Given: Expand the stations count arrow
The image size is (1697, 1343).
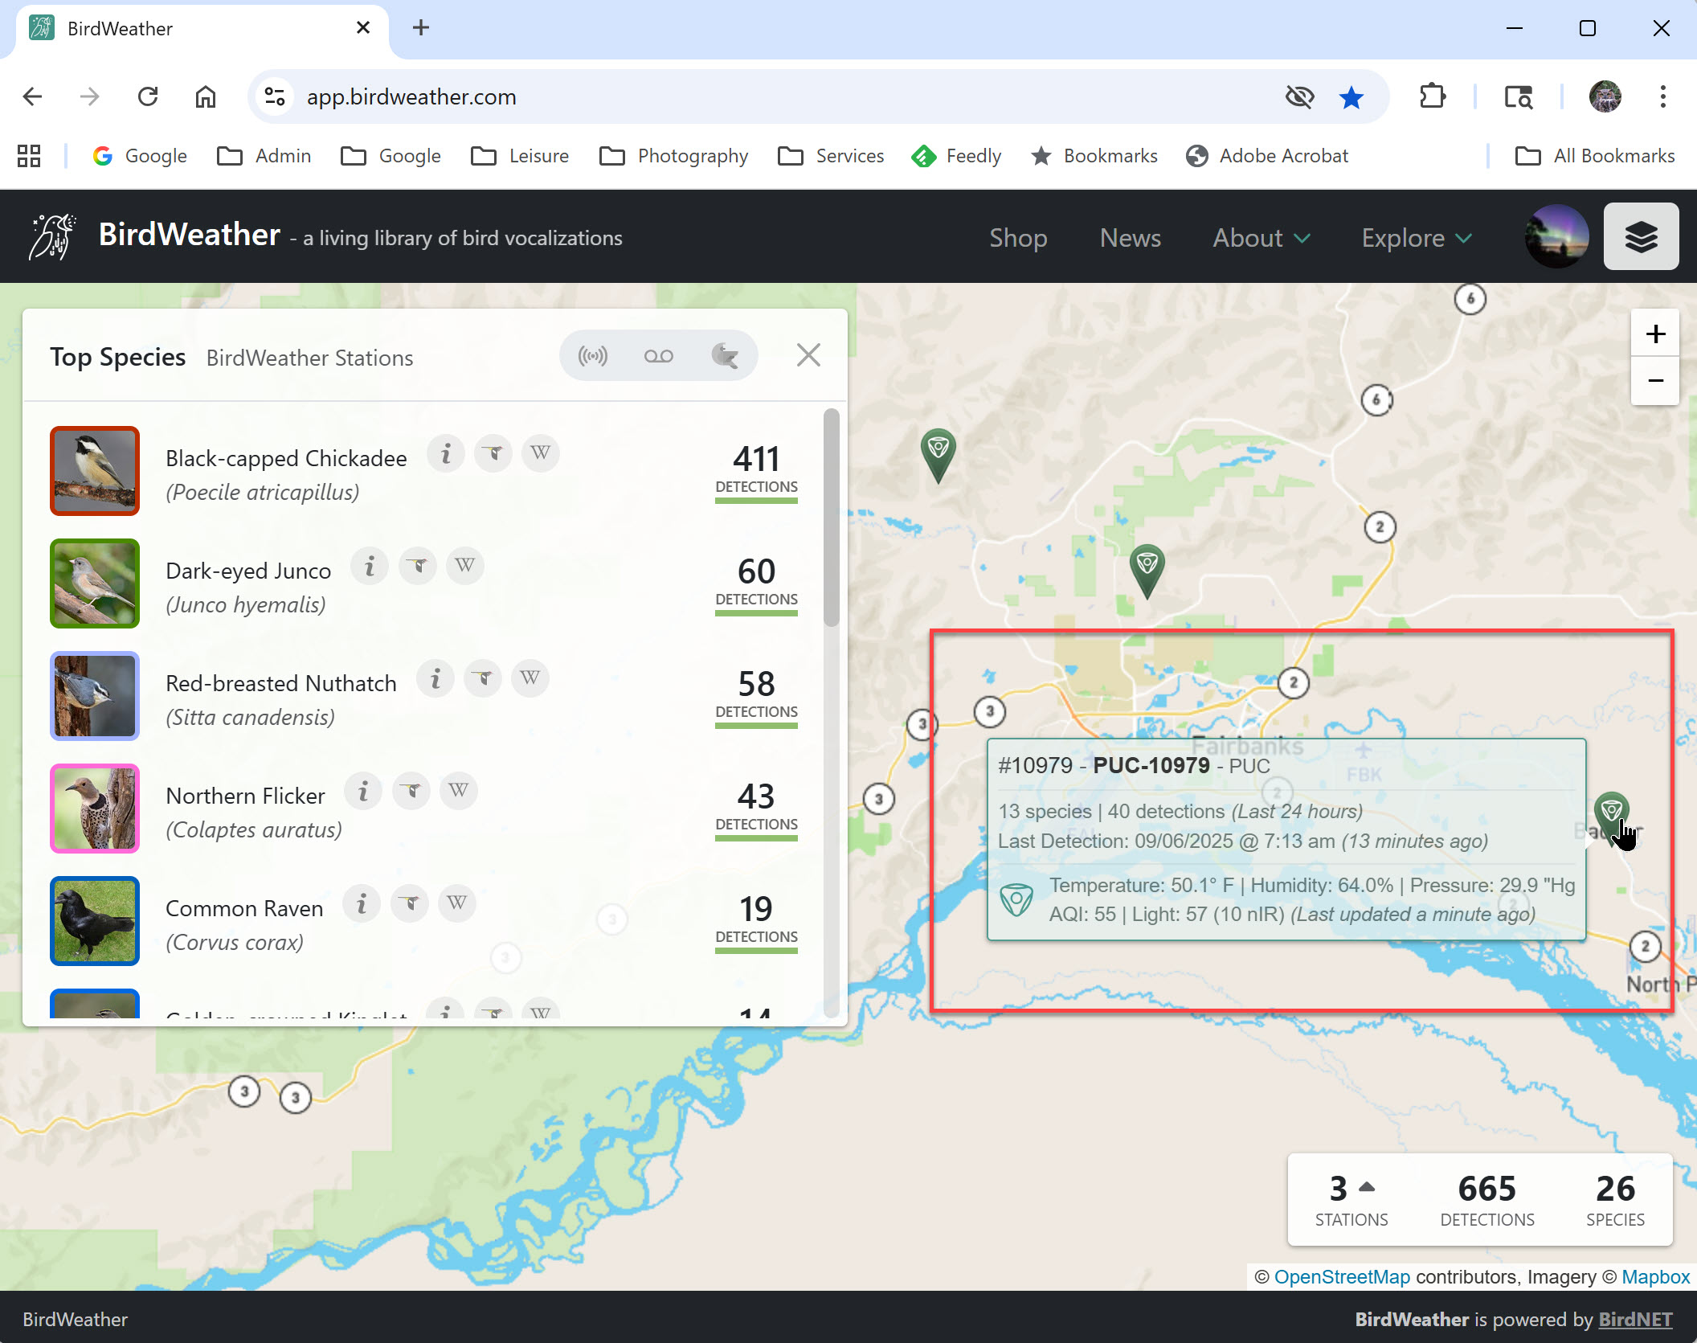Looking at the screenshot, I should [x=1367, y=1186].
